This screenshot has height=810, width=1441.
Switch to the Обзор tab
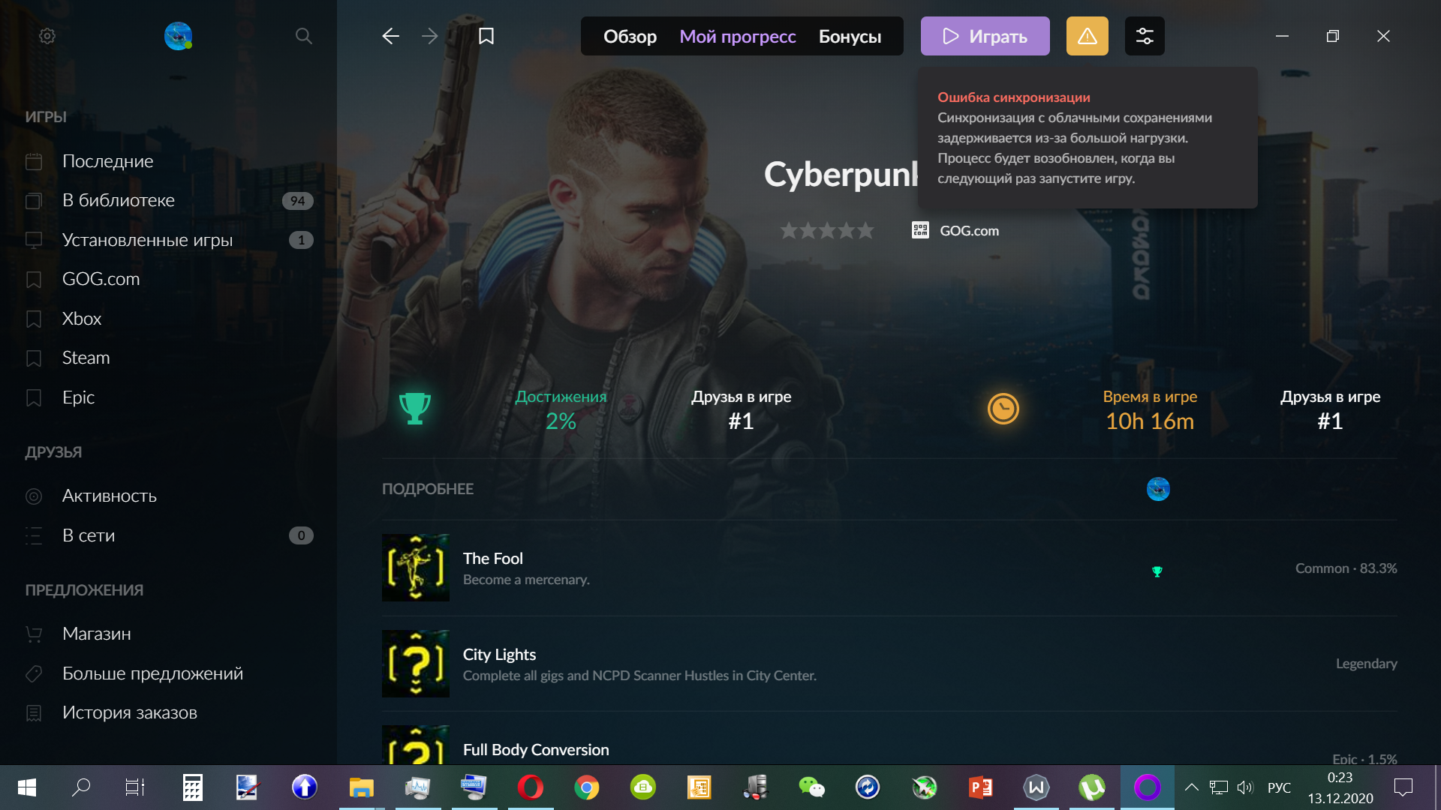click(630, 36)
